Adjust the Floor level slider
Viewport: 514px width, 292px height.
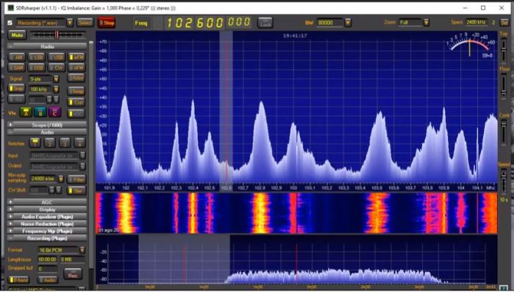pyautogui.click(x=504, y=86)
